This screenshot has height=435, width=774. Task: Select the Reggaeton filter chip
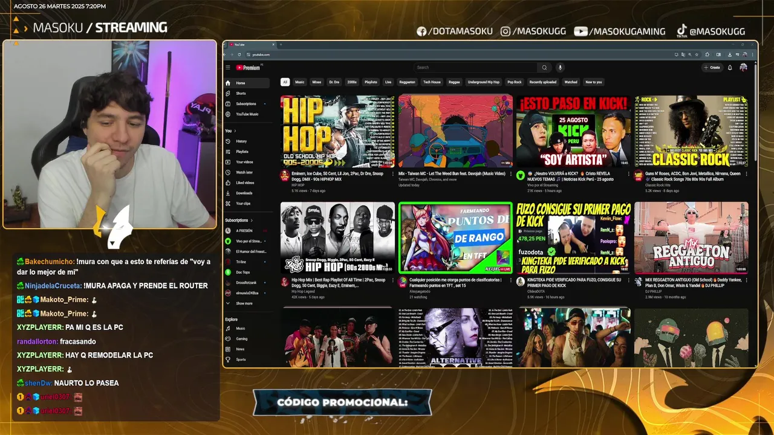(x=408, y=82)
